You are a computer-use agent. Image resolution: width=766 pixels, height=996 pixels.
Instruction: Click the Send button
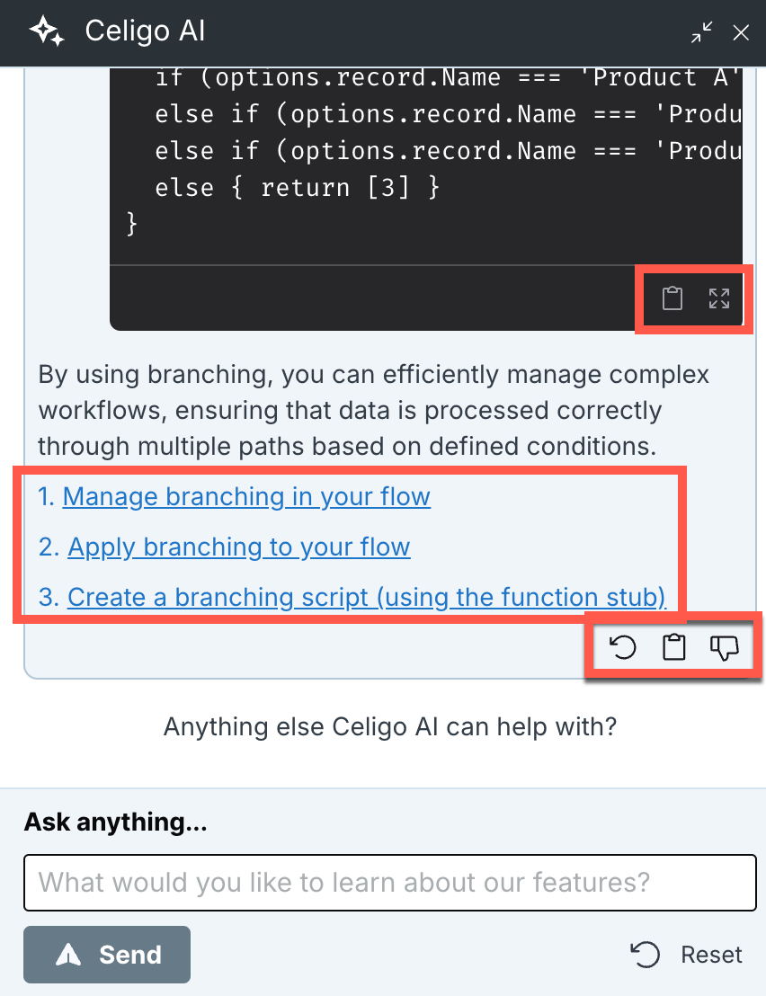(107, 954)
